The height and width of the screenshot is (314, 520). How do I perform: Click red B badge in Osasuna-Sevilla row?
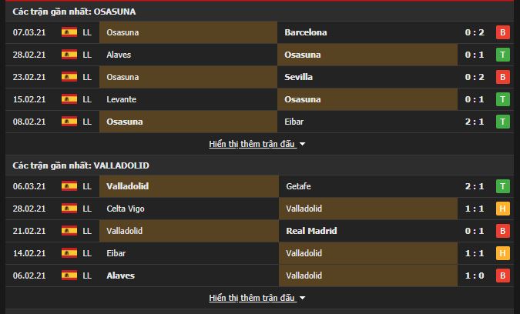(503, 77)
